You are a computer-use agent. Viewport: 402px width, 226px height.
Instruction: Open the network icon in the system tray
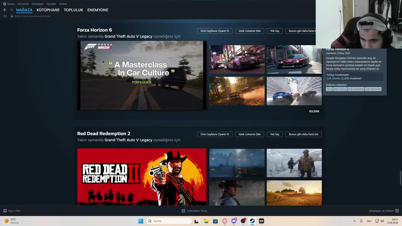377,221
